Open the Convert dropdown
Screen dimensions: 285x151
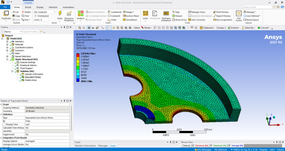(264, 28)
